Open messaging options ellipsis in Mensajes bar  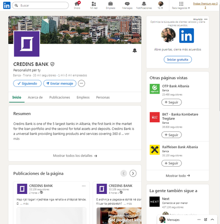199,220
